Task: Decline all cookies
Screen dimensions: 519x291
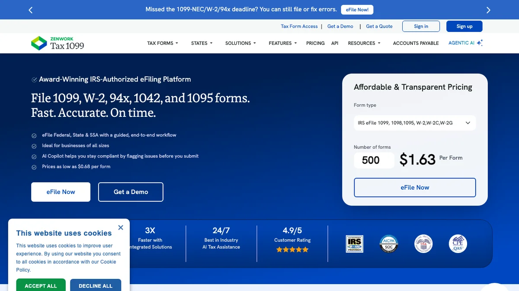Action: (x=96, y=285)
